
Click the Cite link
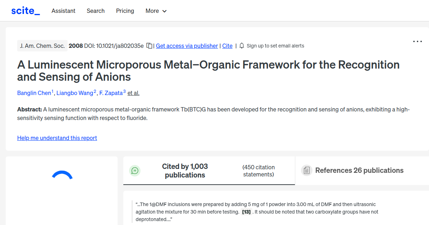pos(227,46)
